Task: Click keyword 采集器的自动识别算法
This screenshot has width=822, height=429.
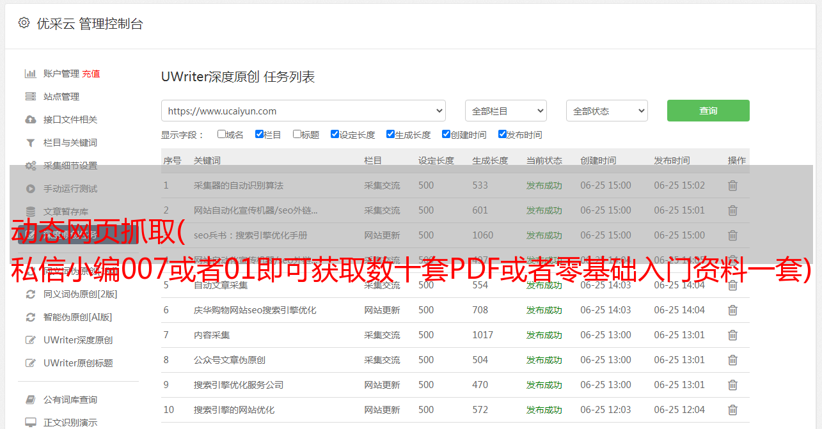Action: [239, 185]
